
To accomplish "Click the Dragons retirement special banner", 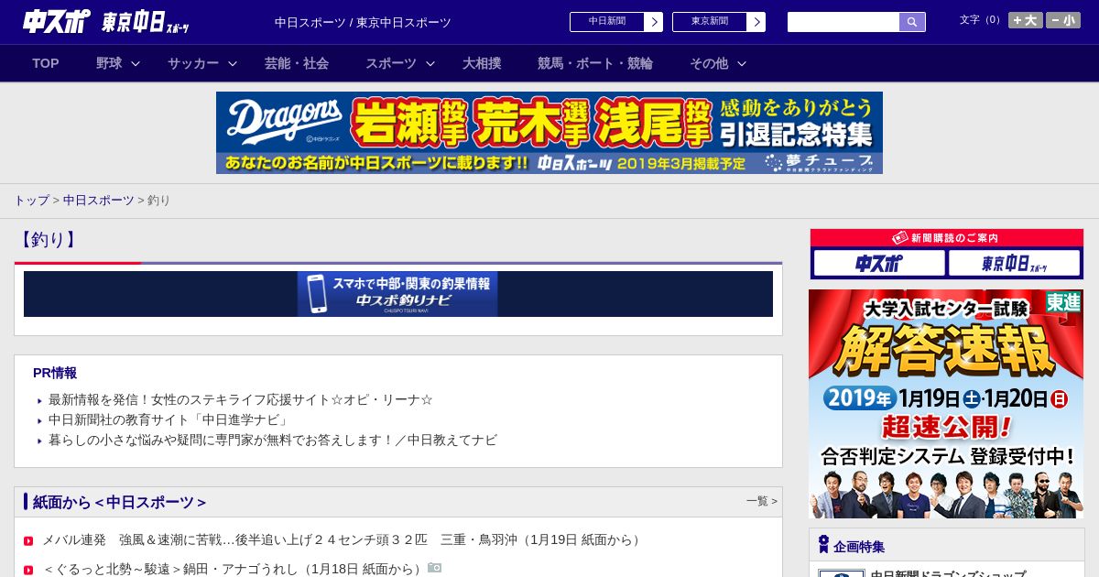I will click(x=549, y=133).
